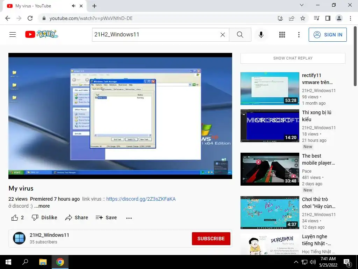
Task: Share the My virus video
Action: pyautogui.click(x=77, y=218)
